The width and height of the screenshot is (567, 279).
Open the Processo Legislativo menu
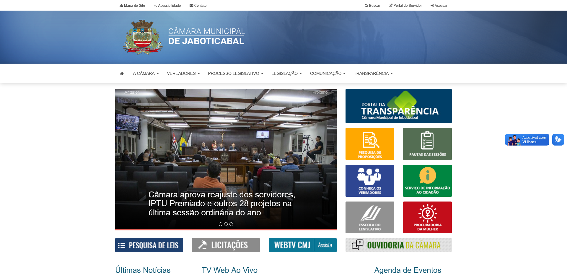[235, 73]
